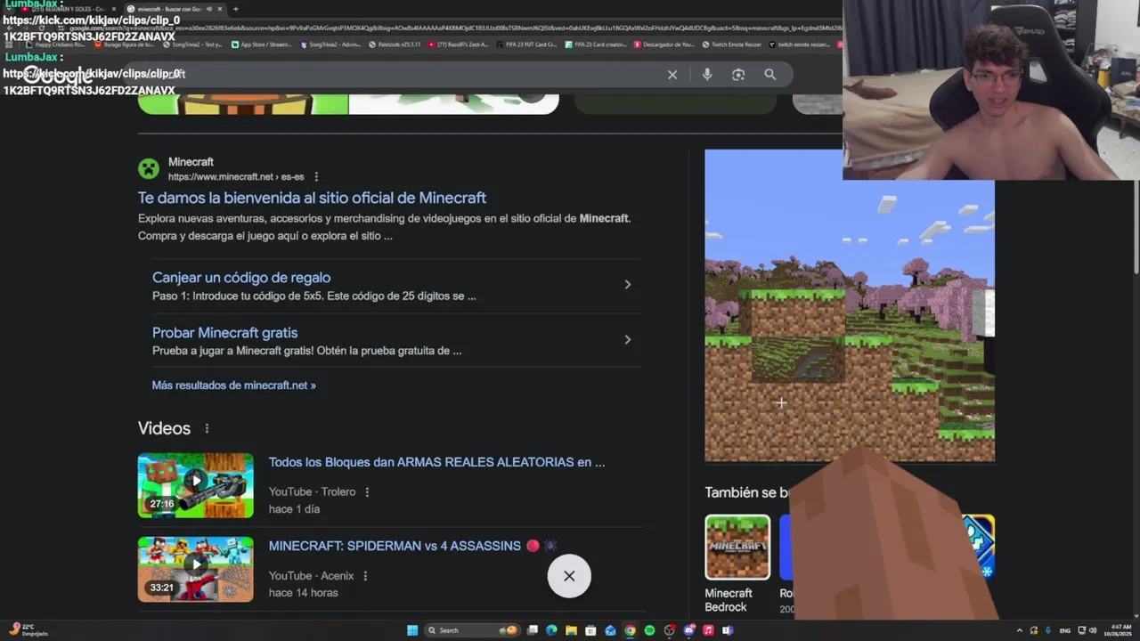
Task: Switch to the RESUMEN Y GOLES tab
Action: tap(68, 9)
